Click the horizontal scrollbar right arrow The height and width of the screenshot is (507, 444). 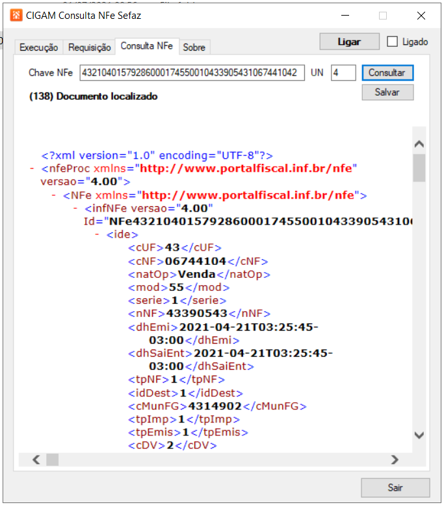pyautogui.click(x=395, y=459)
